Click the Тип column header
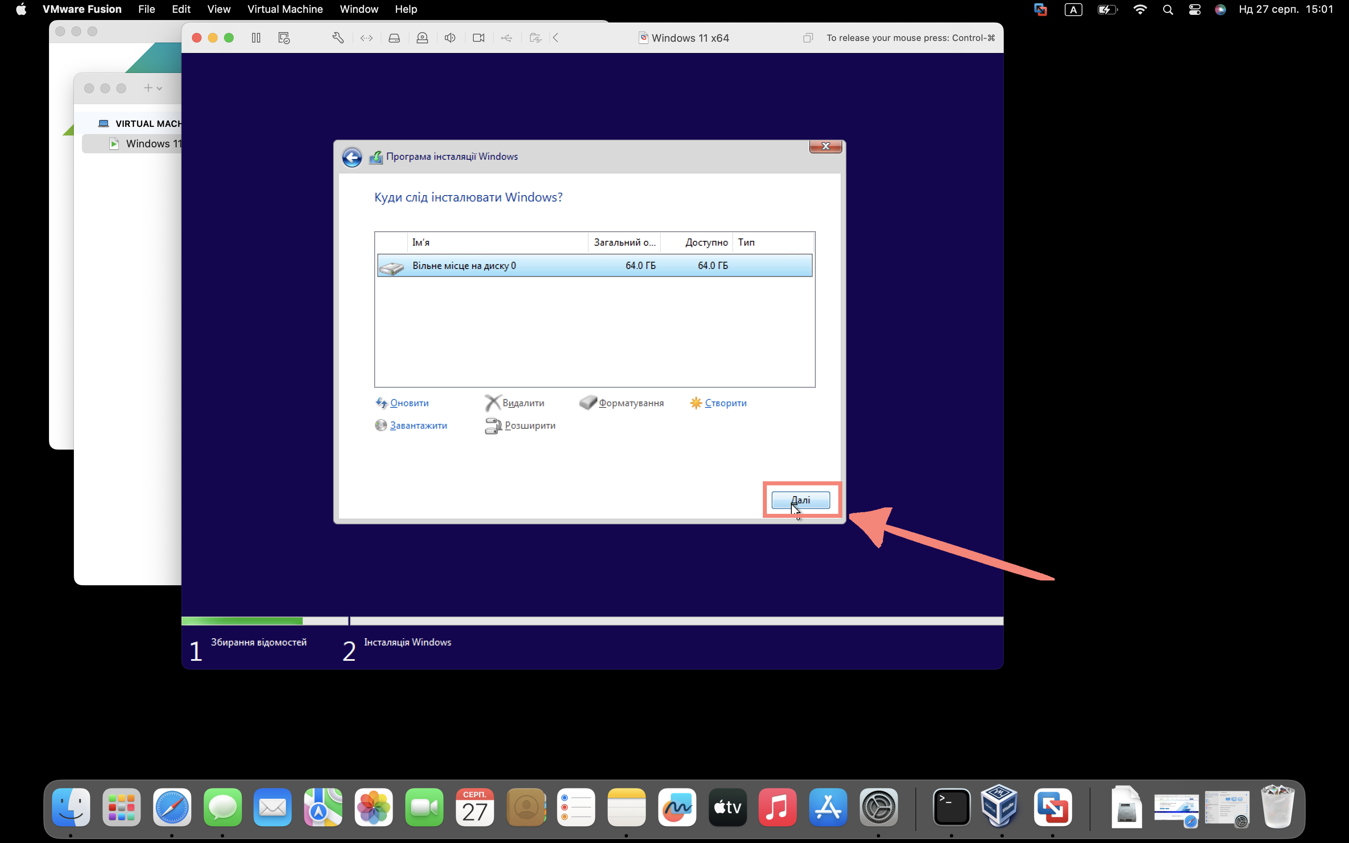 pyautogui.click(x=773, y=242)
